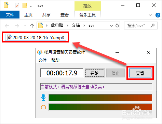Click the orange headphone icon
162x124 pixels.
43,107
